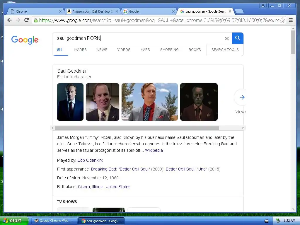Click the carousel scrollbar left arrow

[x=52, y=128]
